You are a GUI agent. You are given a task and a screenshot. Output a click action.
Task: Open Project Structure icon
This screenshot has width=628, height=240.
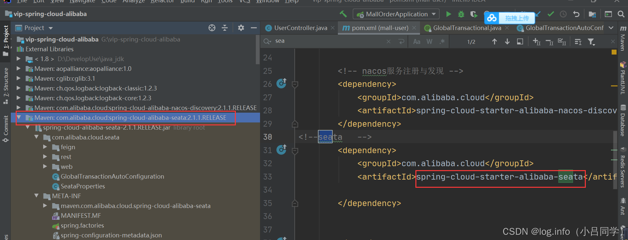click(592, 14)
